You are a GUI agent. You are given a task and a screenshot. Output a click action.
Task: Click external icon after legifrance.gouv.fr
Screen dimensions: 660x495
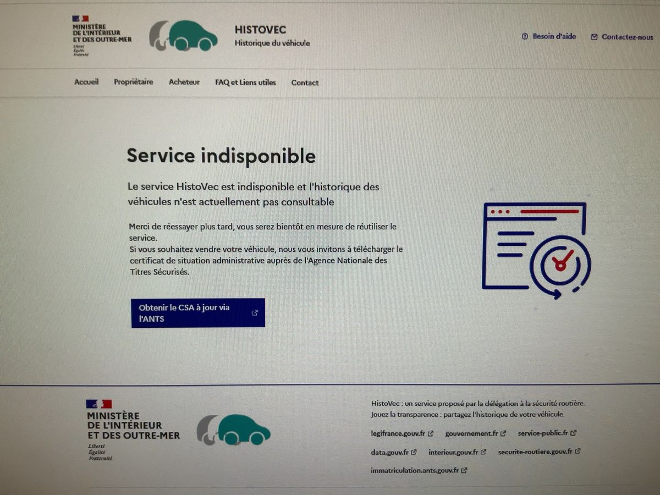[x=431, y=433]
